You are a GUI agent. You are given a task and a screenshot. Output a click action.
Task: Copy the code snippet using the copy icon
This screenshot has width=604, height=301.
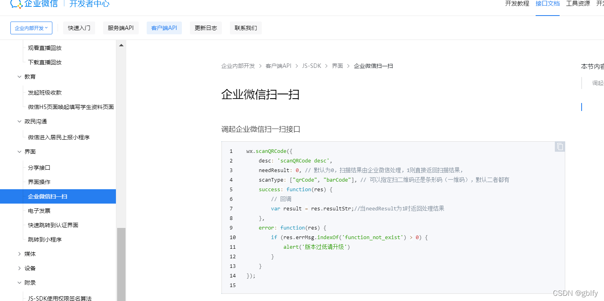coord(560,147)
